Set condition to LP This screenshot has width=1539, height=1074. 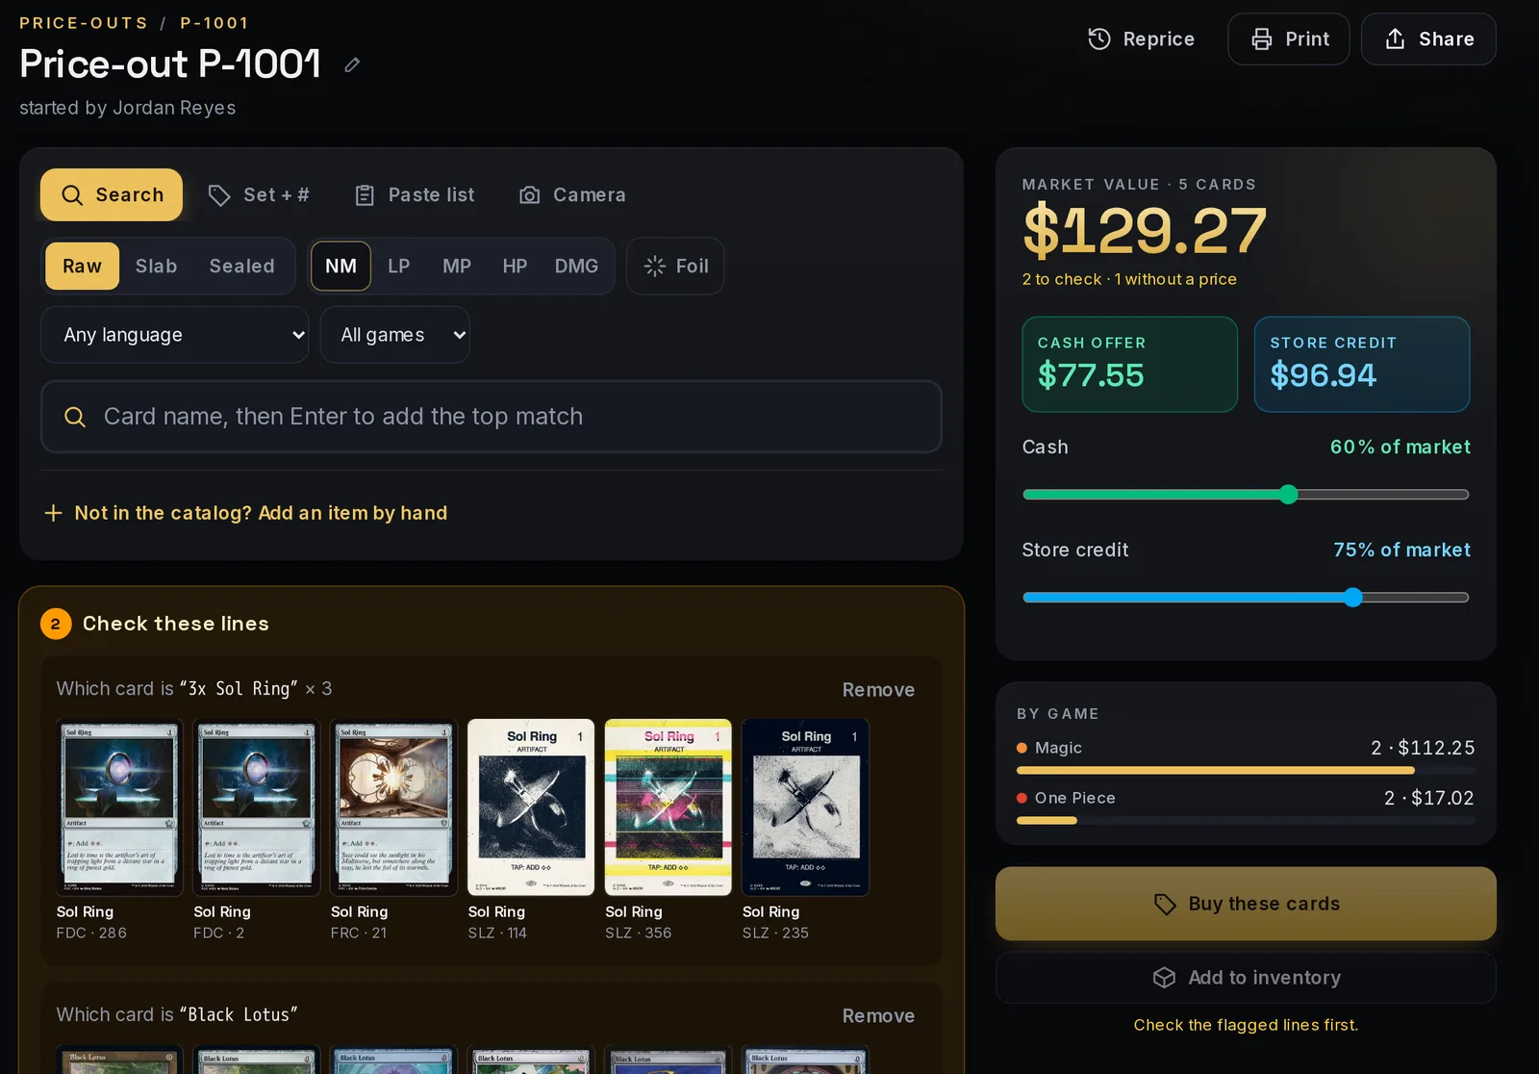tap(398, 266)
